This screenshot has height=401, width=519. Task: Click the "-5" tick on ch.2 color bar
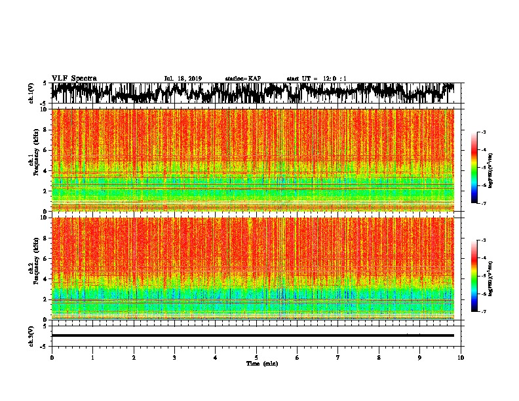pyautogui.click(x=484, y=276)
